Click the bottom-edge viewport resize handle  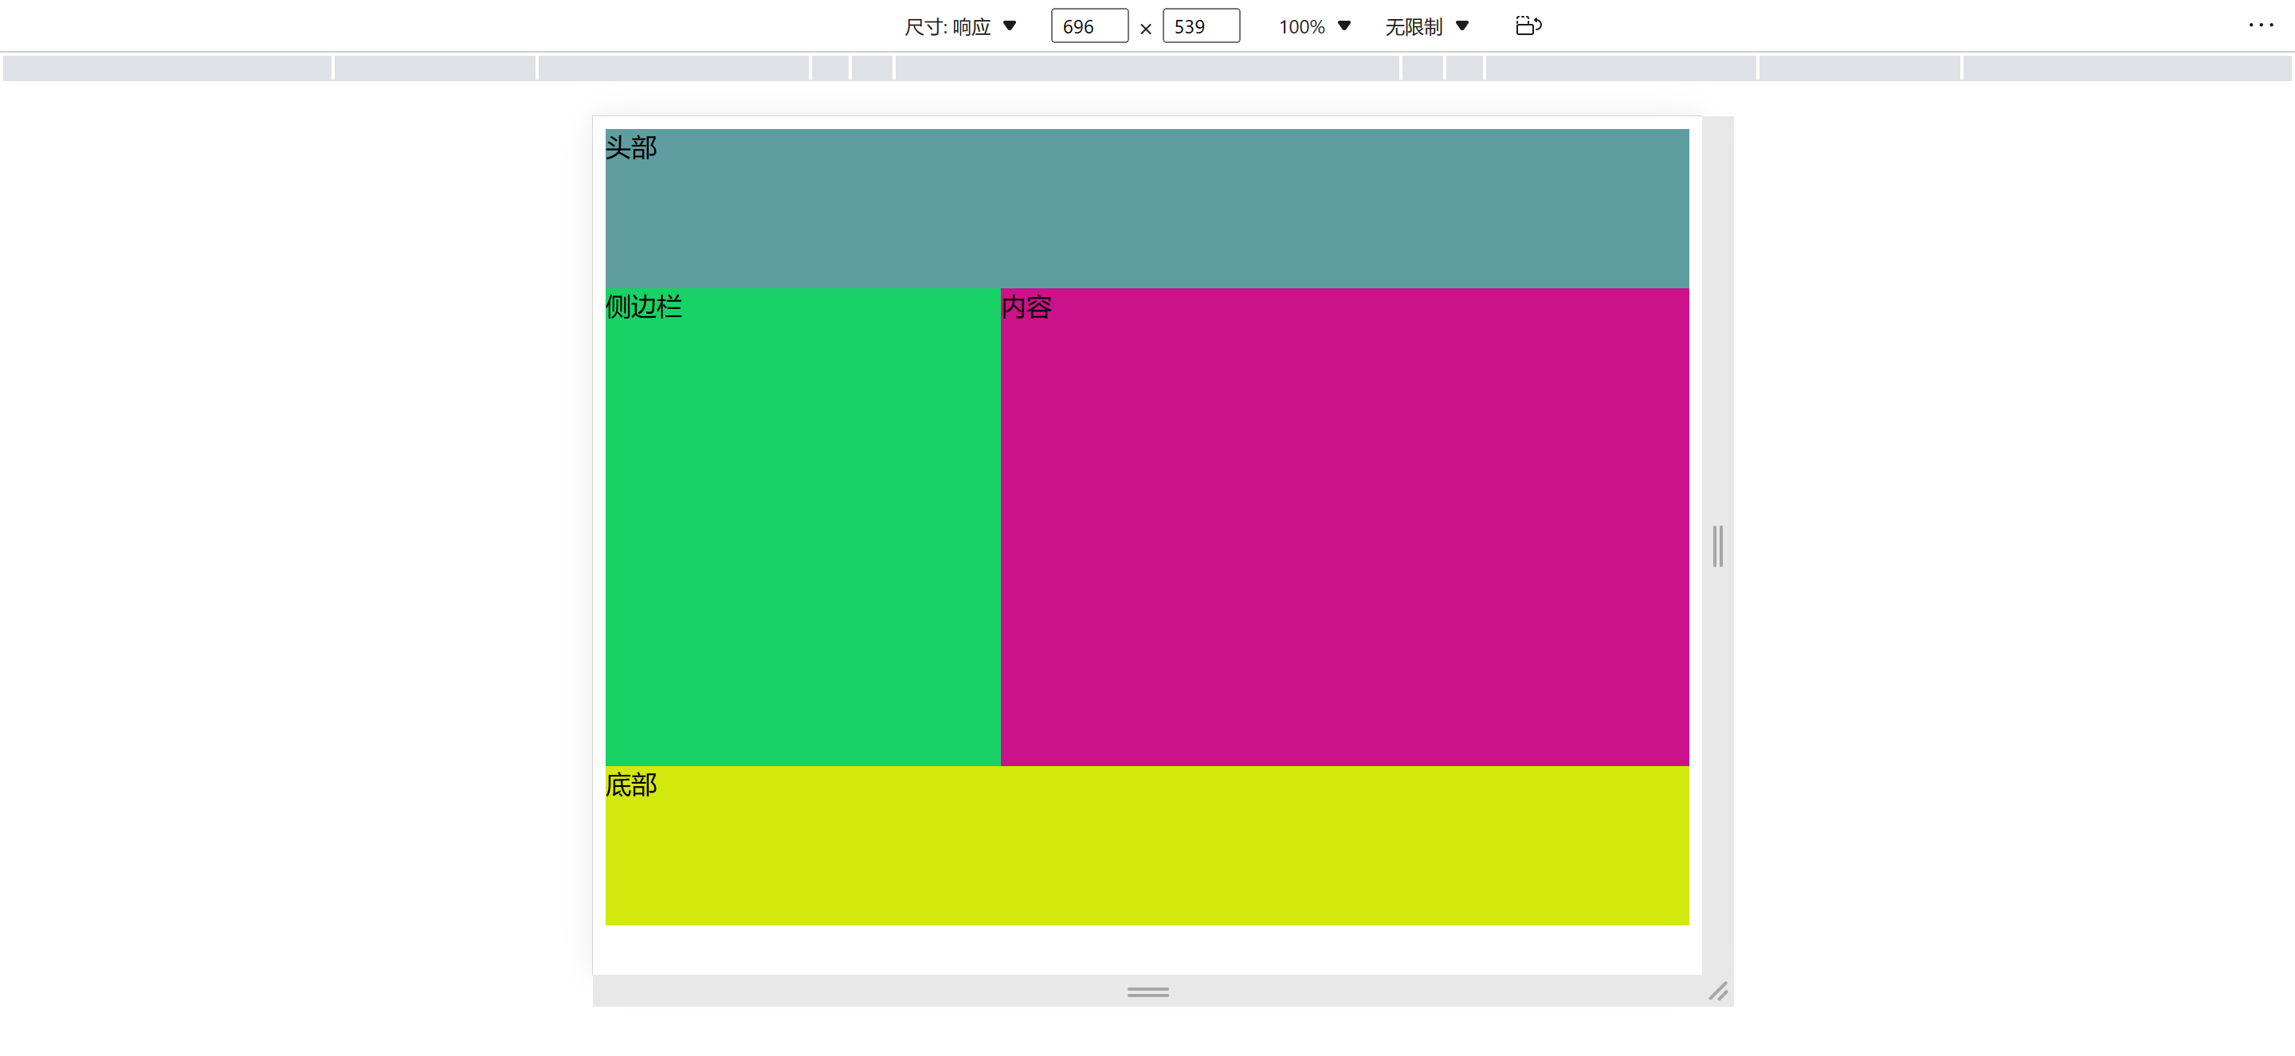pyautogui.click(x=1147, y=991)
